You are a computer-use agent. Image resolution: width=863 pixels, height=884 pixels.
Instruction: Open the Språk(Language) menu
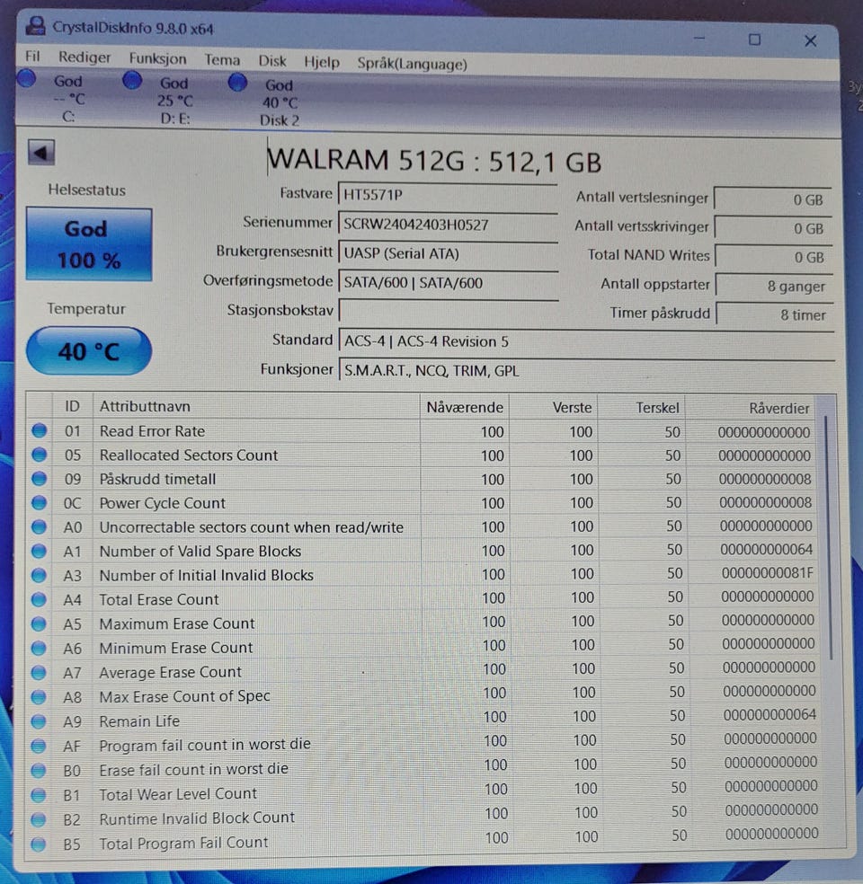click(x=412, y=64)
